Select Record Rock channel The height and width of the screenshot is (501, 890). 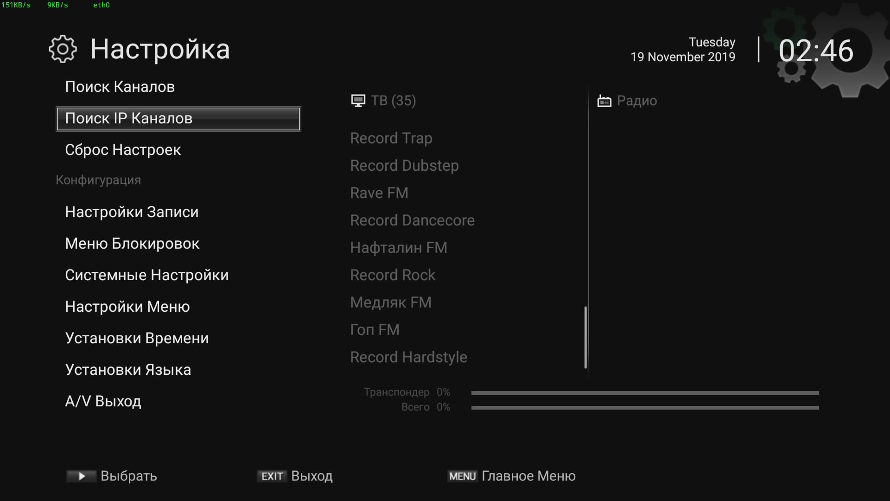pos(393,275)
